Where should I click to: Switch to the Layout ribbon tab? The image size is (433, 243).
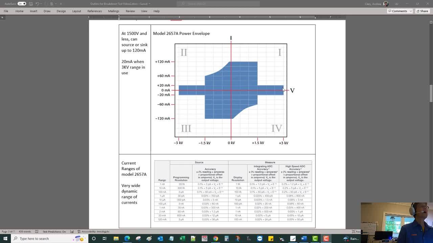pyautogui.click(x=76, y=11)
